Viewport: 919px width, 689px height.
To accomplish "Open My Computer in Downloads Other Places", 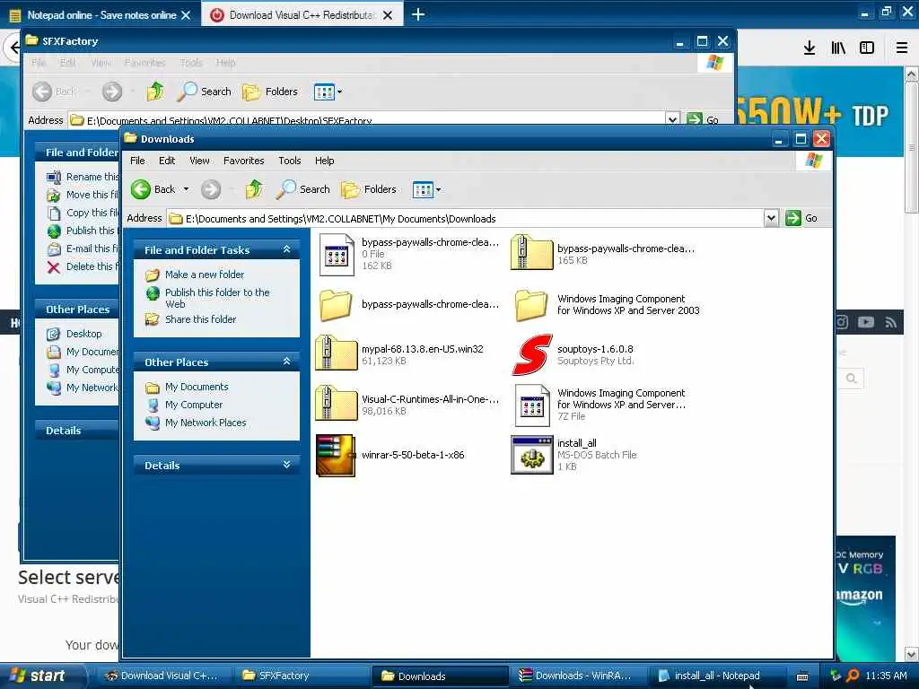I will coord(194,405).
